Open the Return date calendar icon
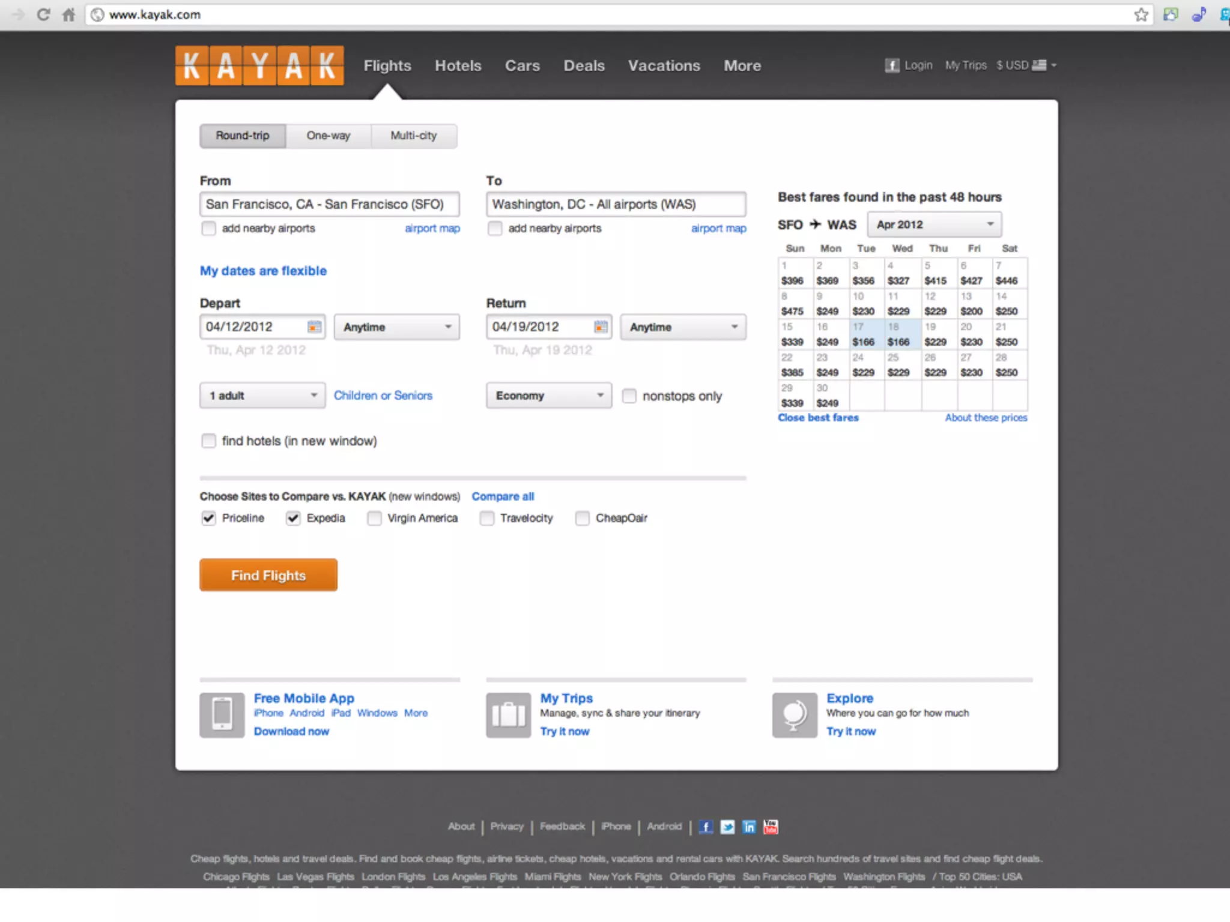 (601, 327)
